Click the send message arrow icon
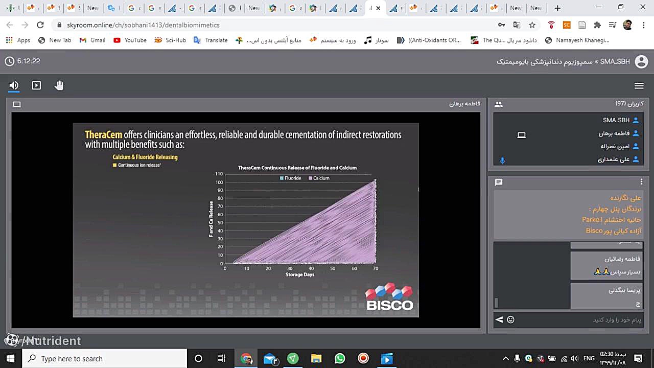 [x=499, y=319]
